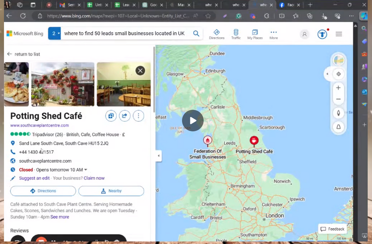The image size is (372, 244).
Task: Expand the map controls left arrow
Action: (x=328, y=74)
